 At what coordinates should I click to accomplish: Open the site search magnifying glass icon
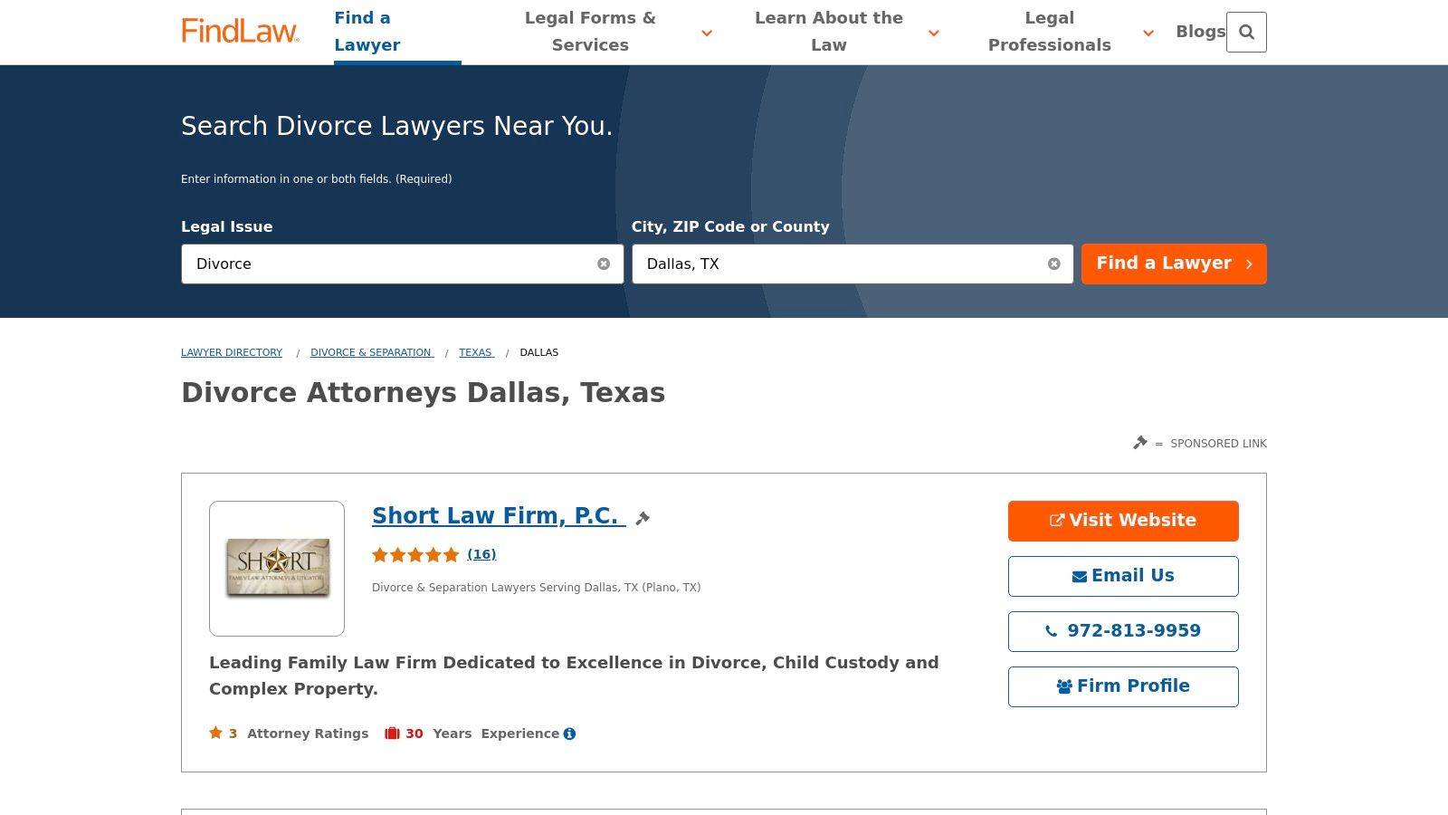[1247, 31]
